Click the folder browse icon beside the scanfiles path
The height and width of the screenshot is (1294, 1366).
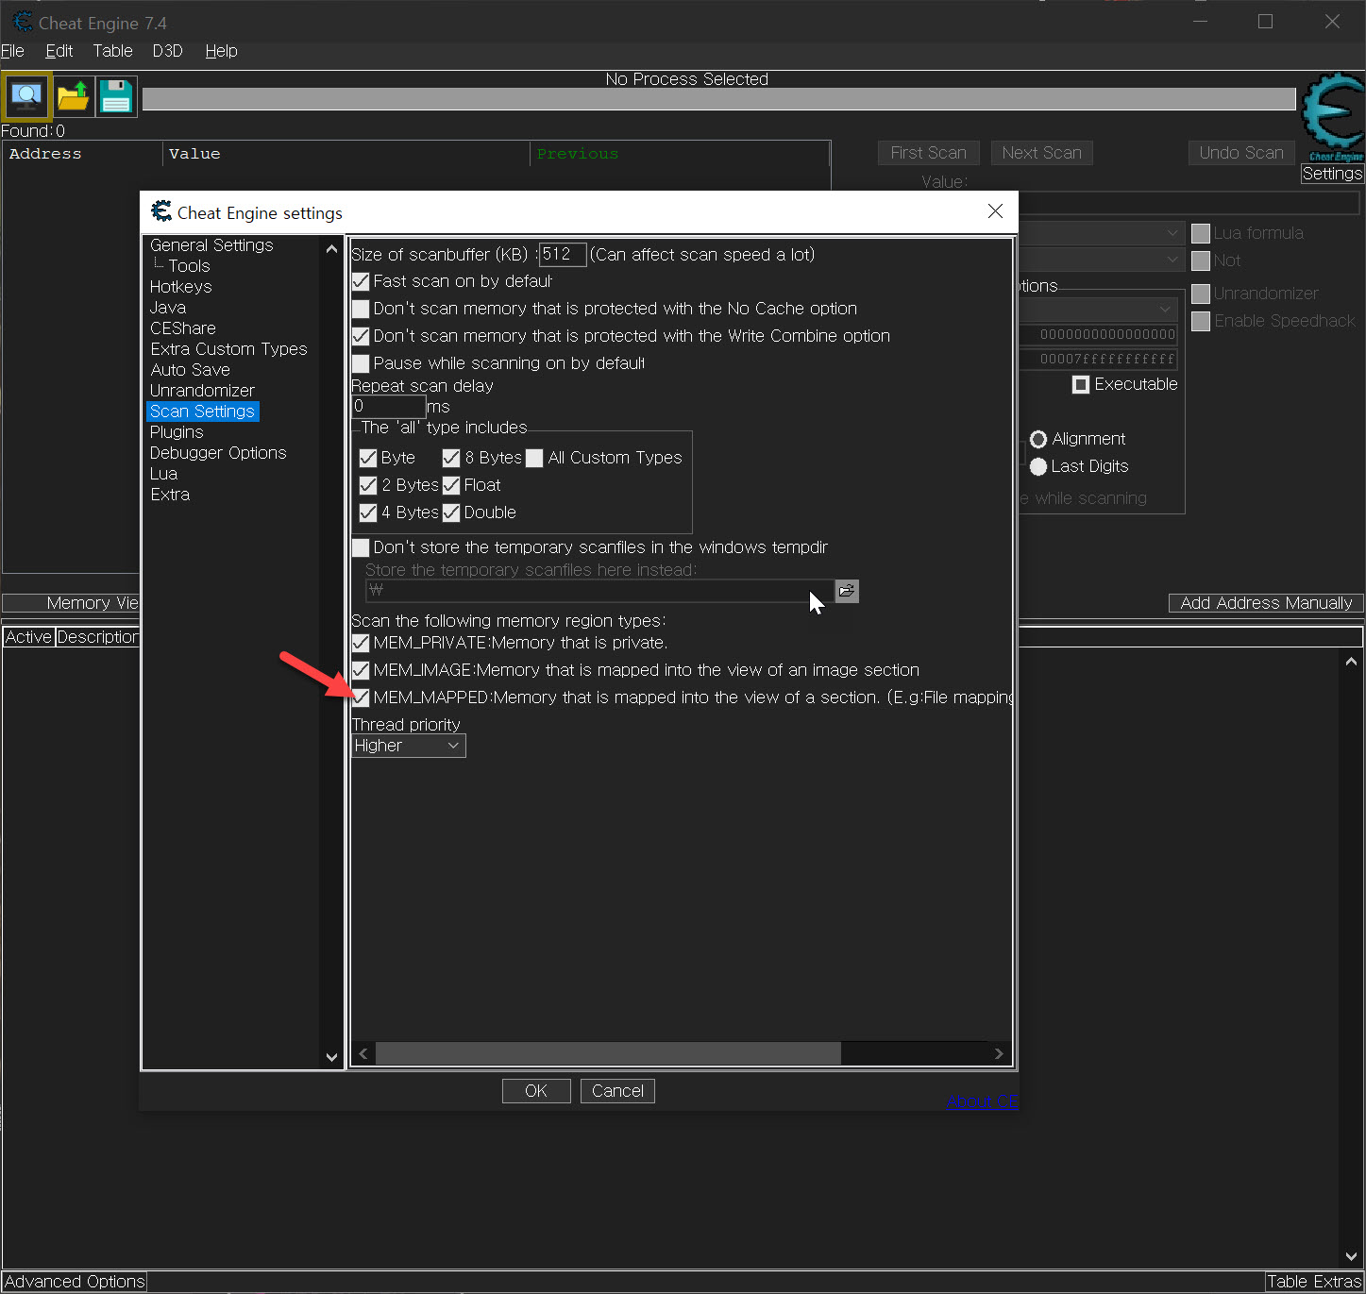847,591
